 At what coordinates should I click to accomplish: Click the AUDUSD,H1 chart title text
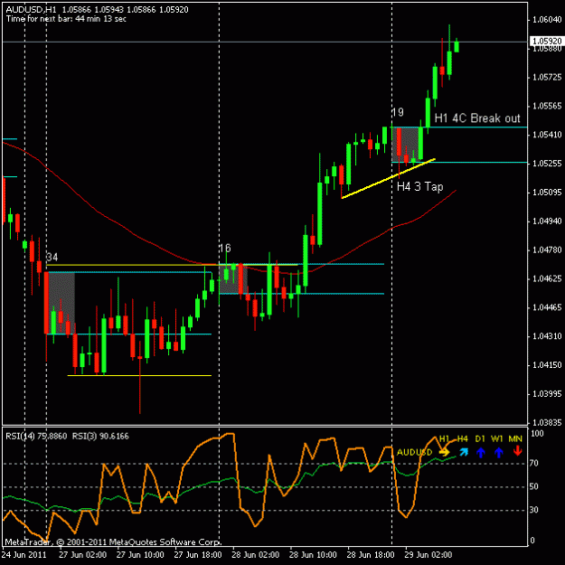click(x=31, y=10)
